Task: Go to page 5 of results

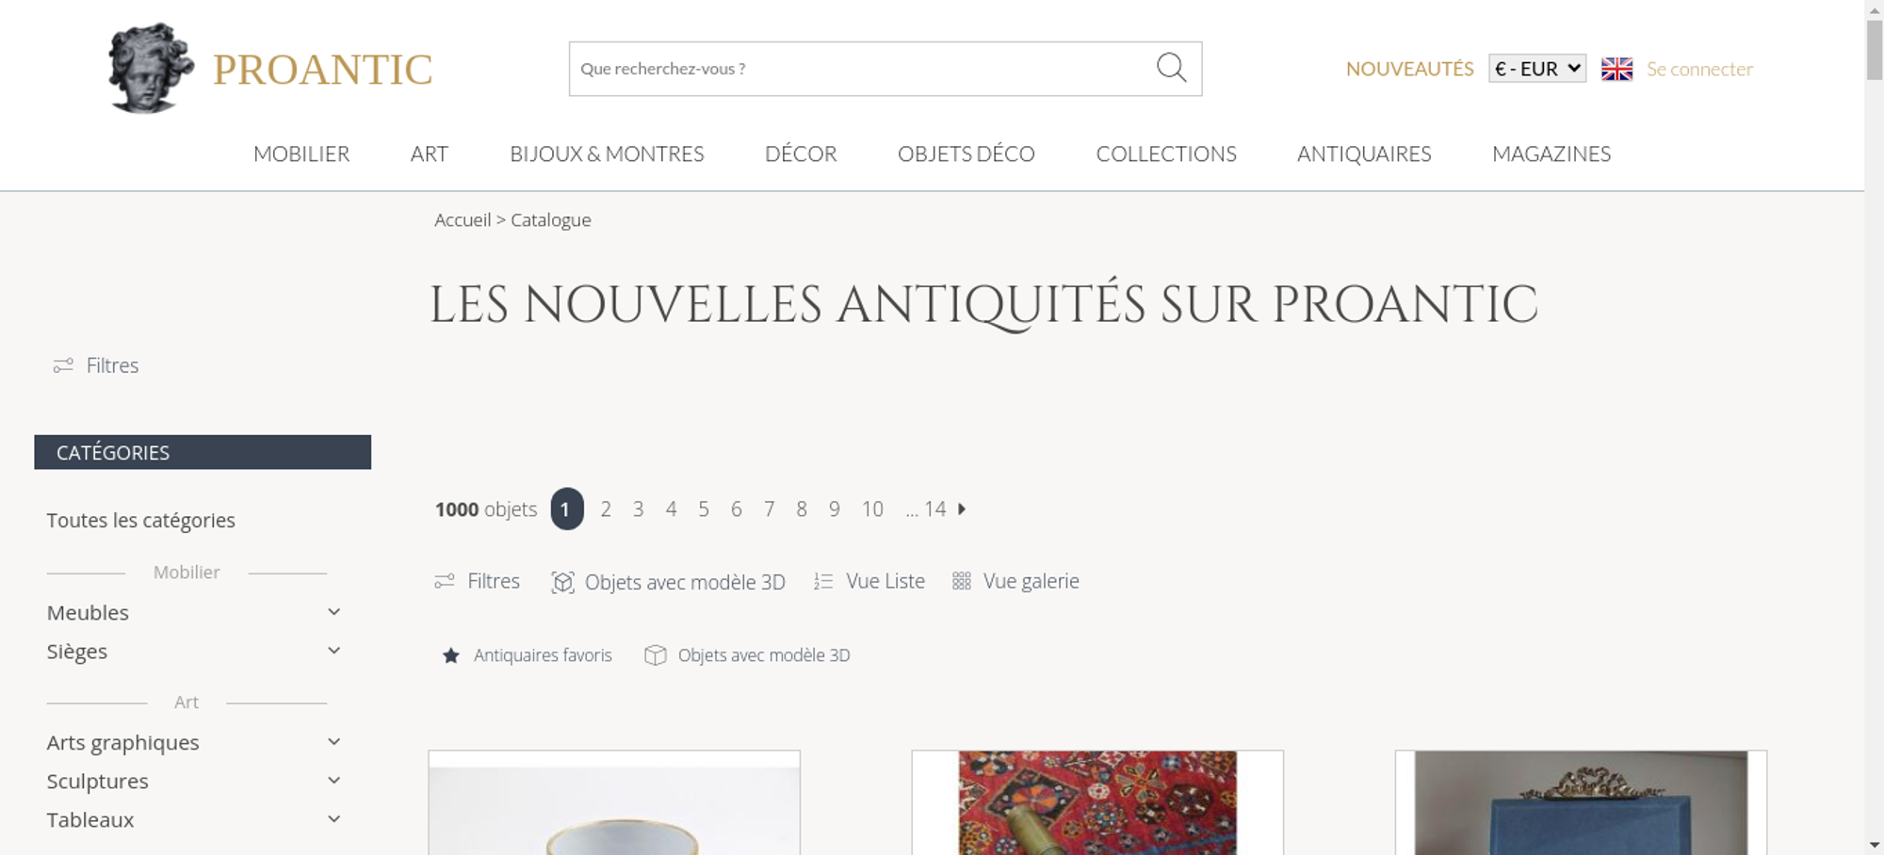Action: point(704,509)
